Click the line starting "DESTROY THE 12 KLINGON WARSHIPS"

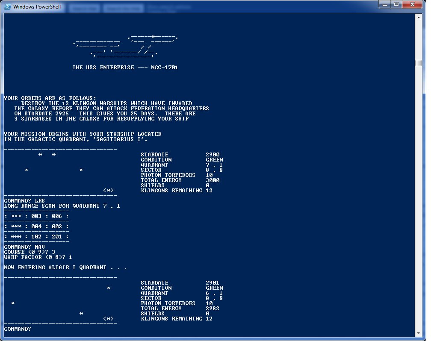pos(106,103)
